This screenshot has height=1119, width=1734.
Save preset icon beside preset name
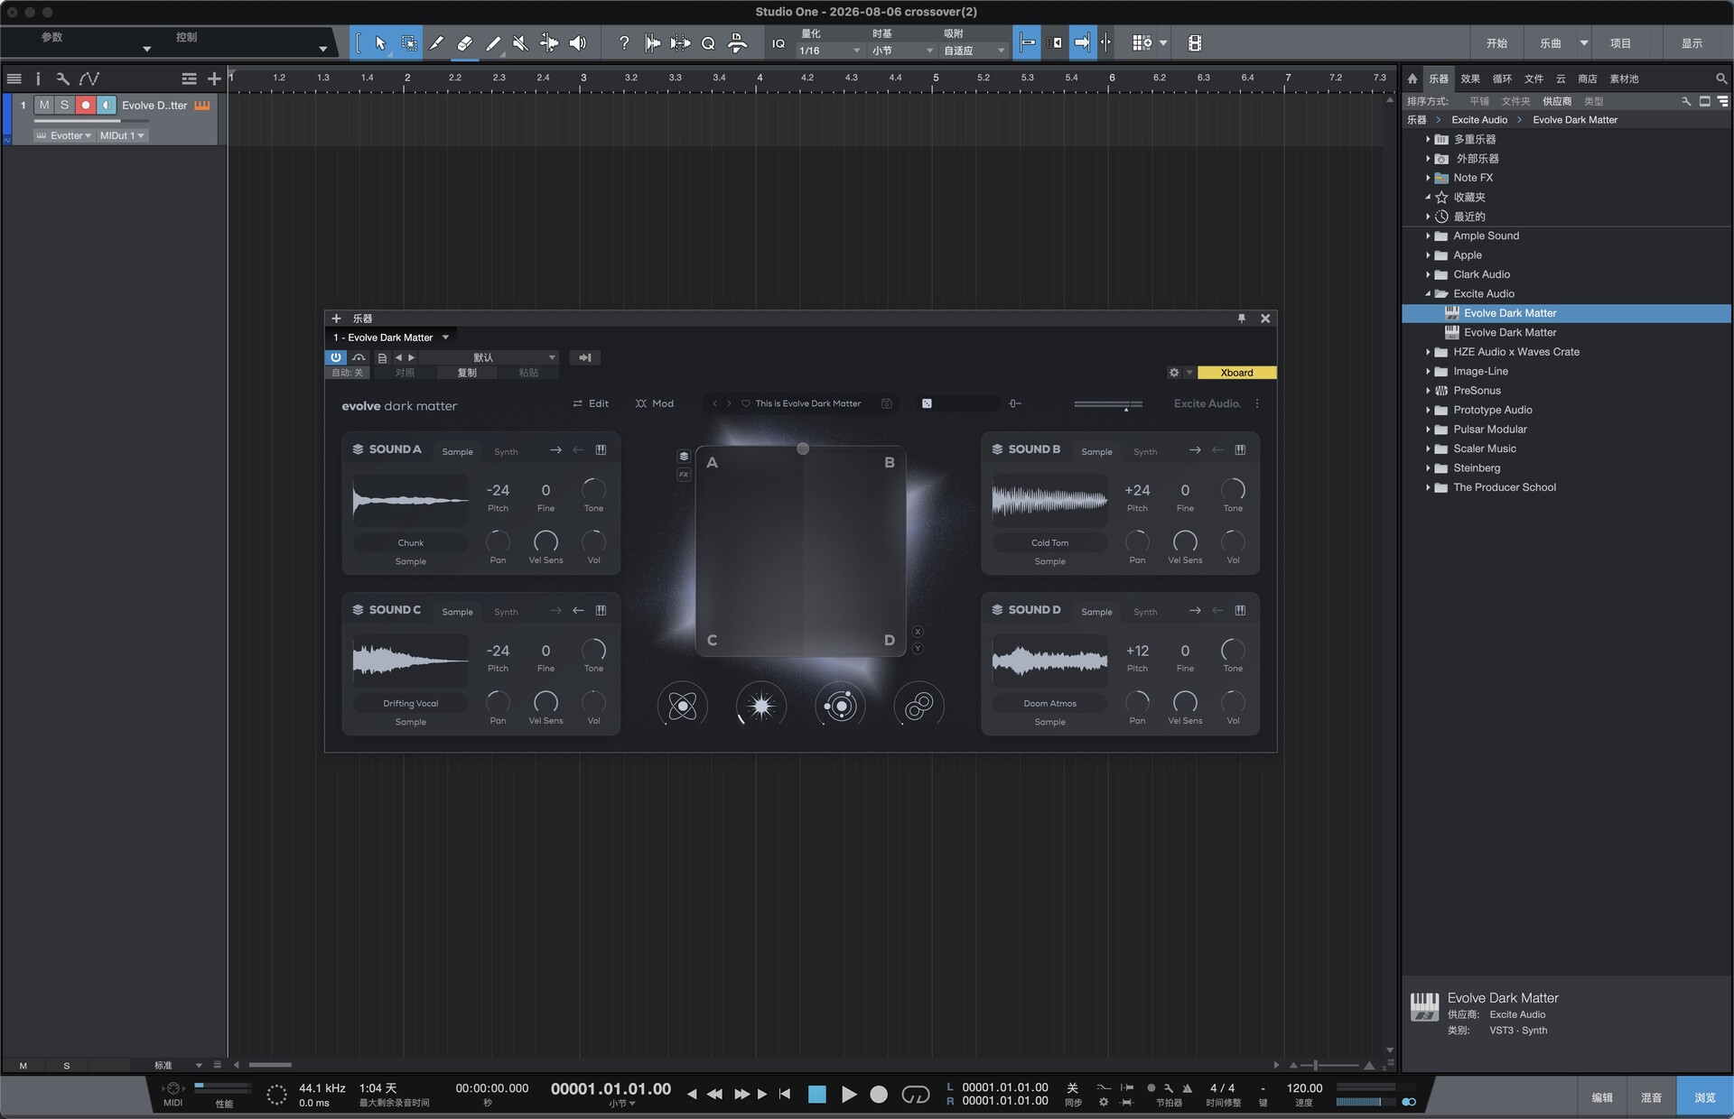pos(887,403)
